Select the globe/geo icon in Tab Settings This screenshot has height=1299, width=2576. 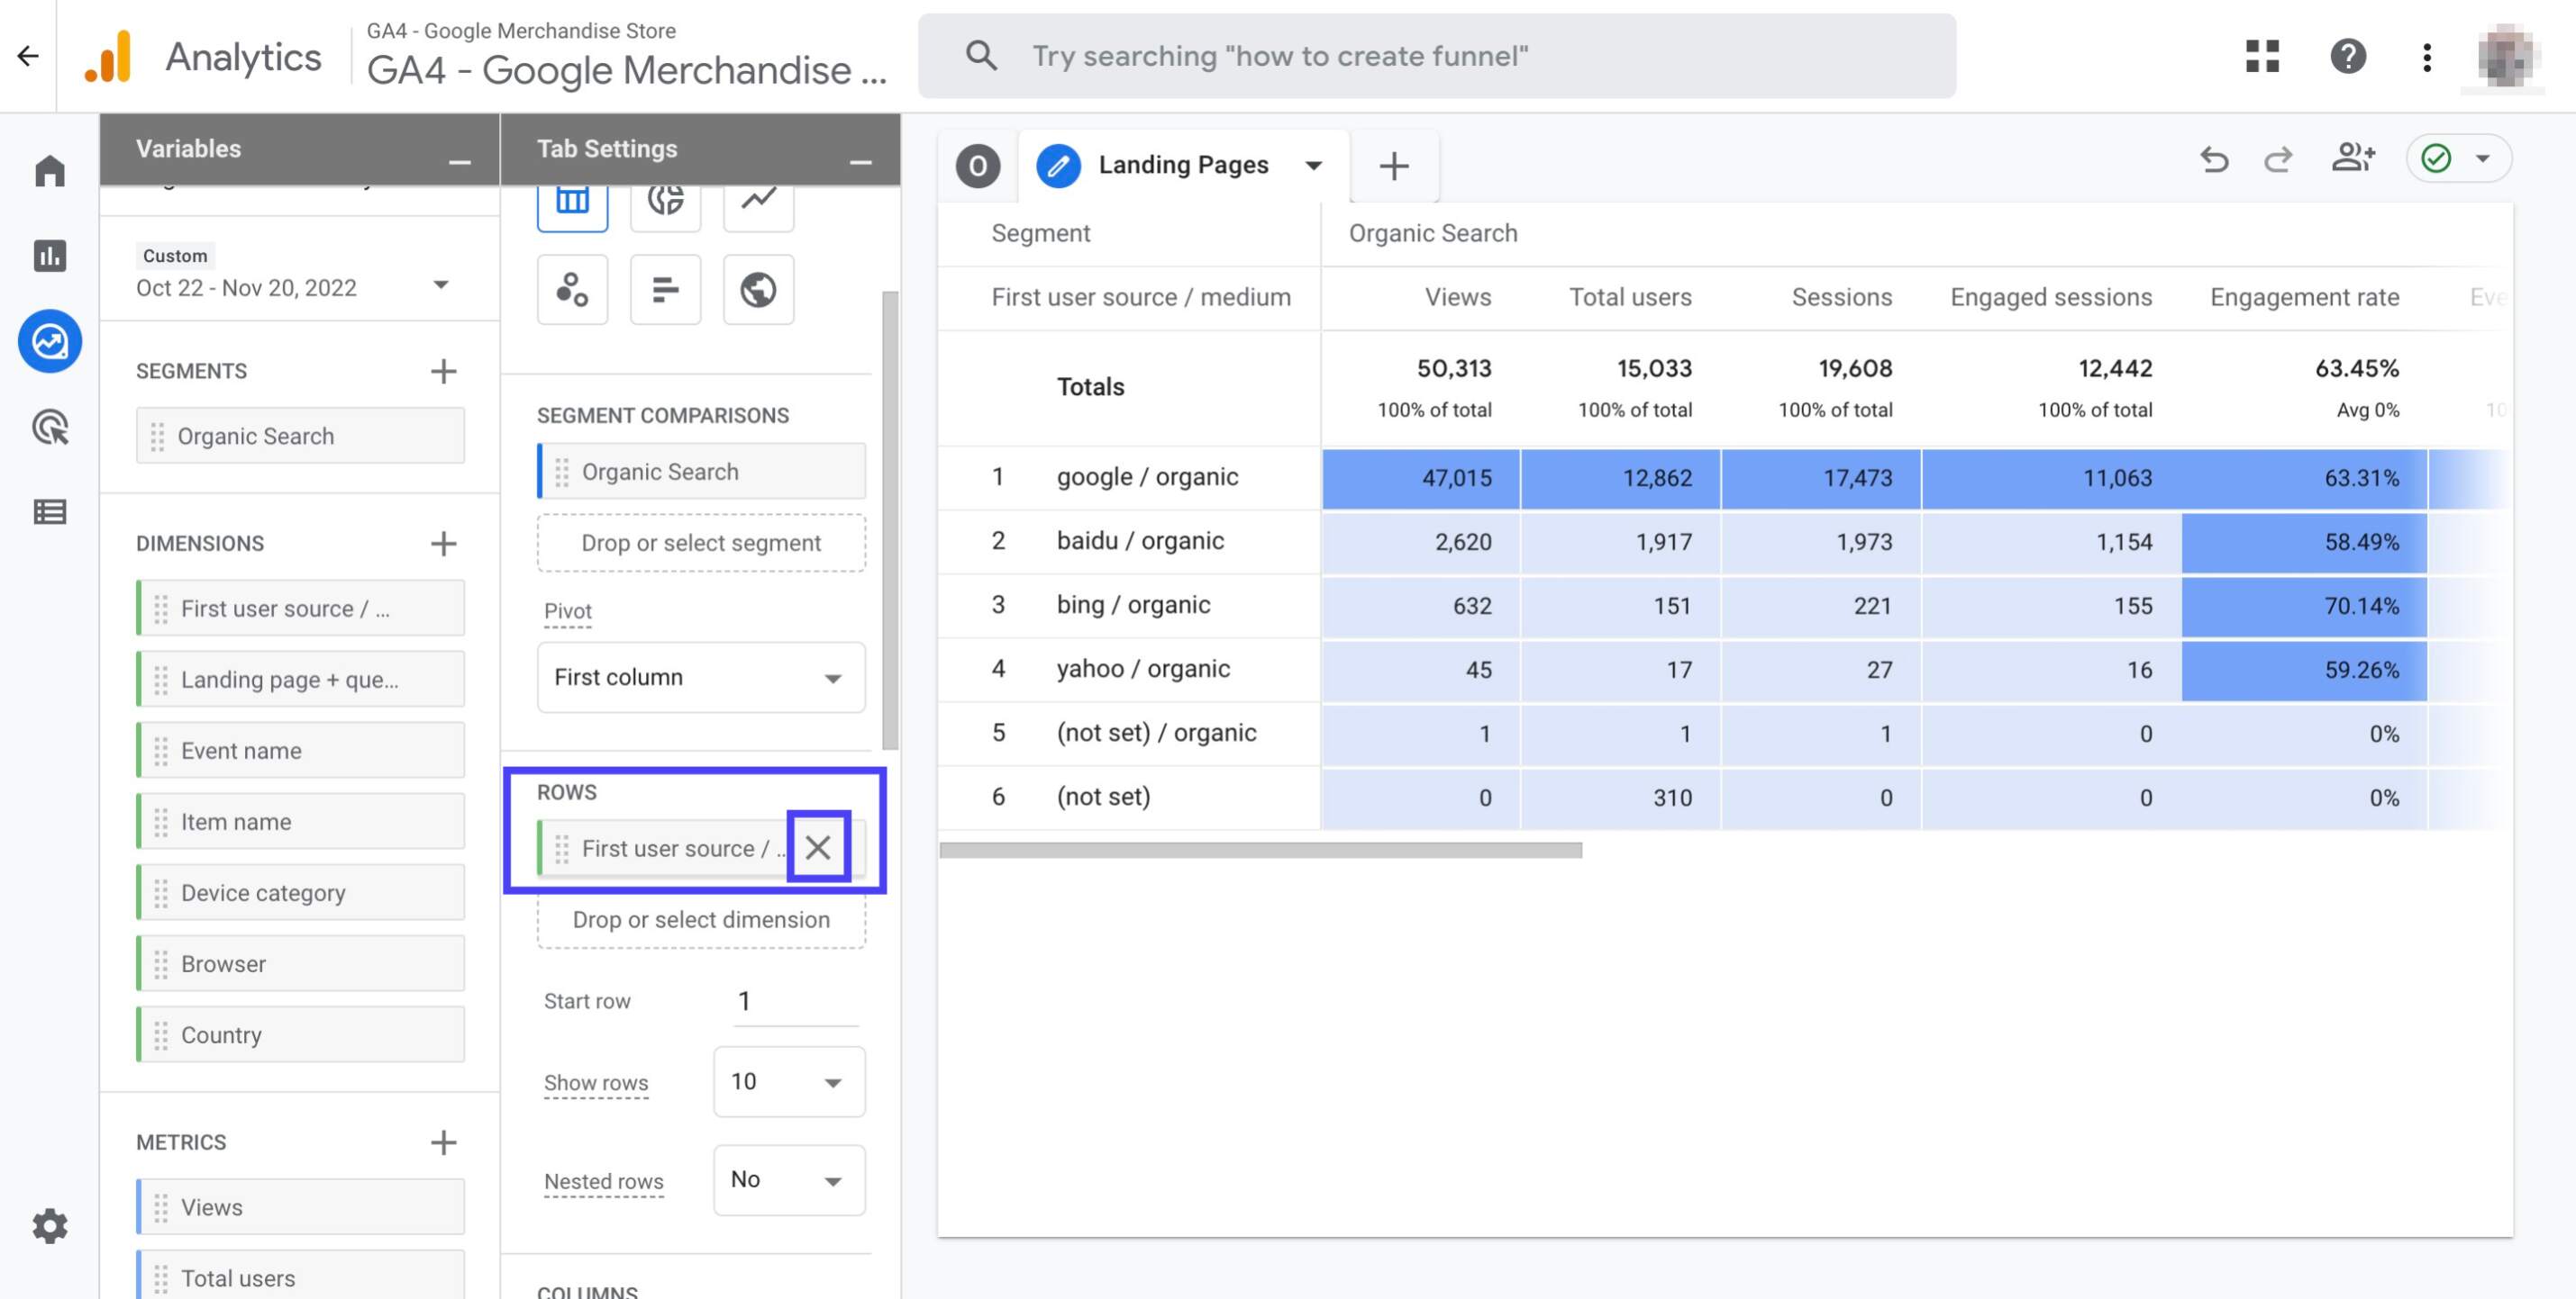pyautogui.click(x=758, y=288)
